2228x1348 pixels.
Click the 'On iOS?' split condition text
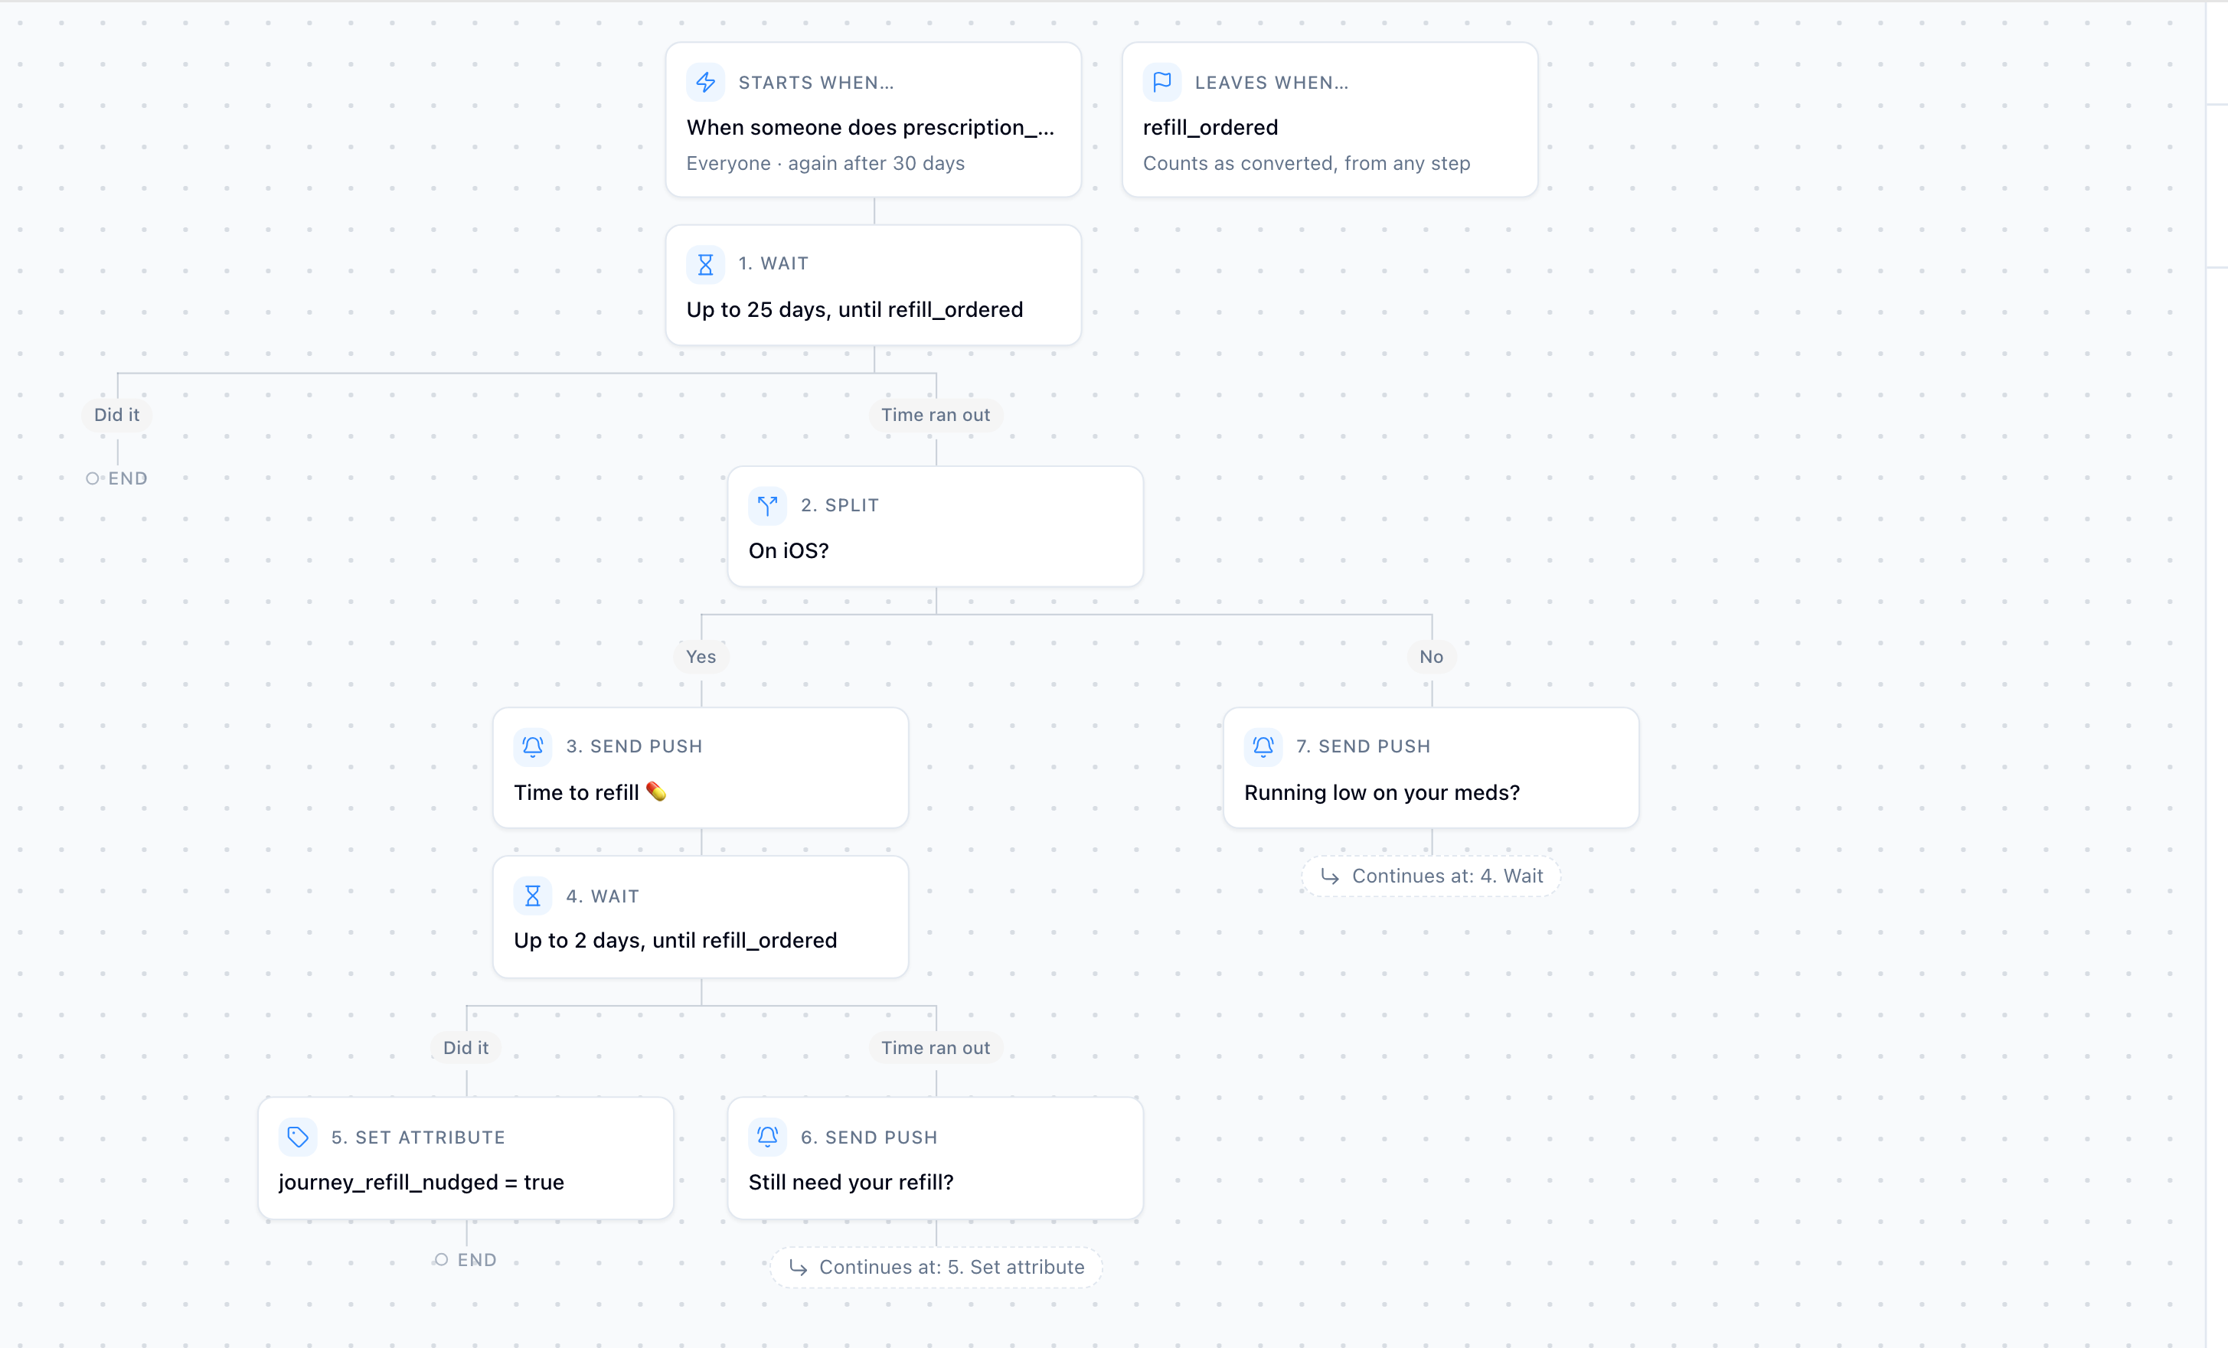coord(789,550)
